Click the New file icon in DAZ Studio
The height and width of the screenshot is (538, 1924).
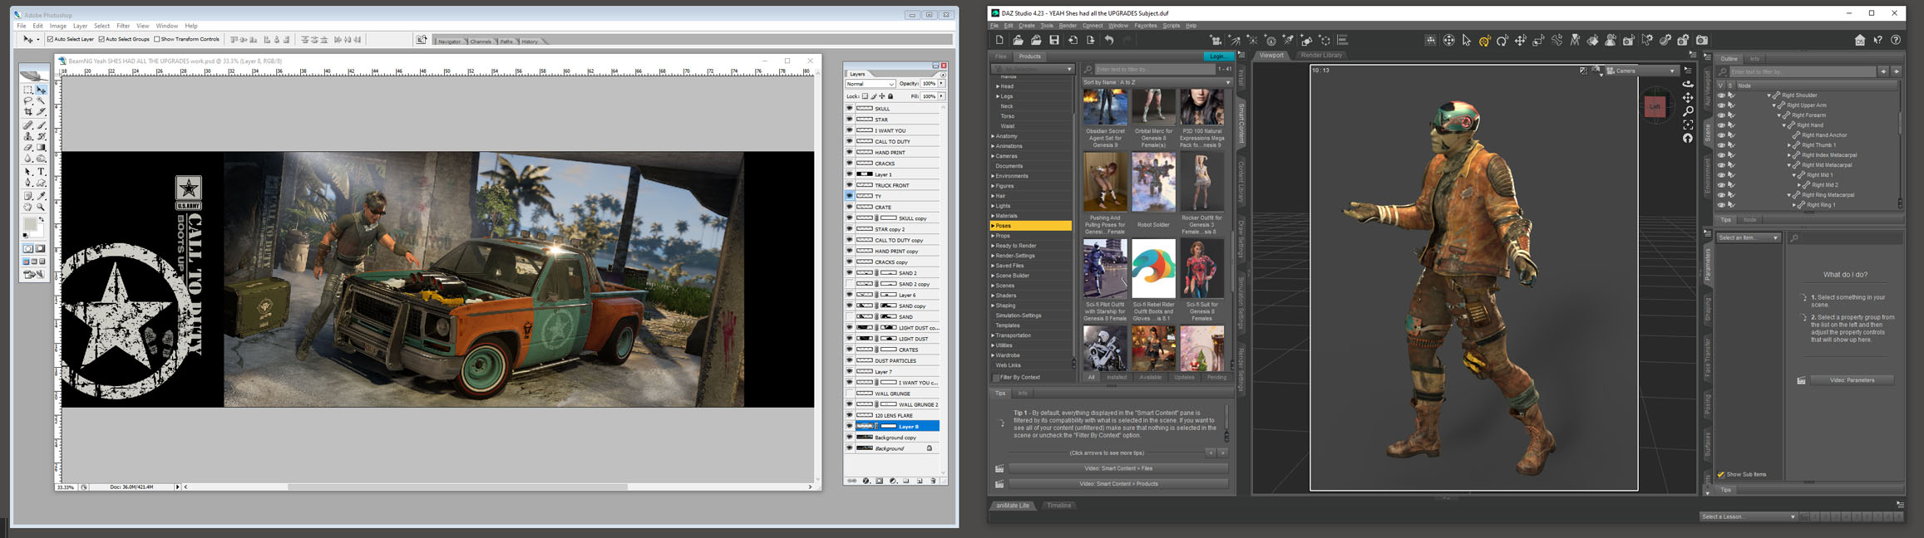[x=999, y=40]
